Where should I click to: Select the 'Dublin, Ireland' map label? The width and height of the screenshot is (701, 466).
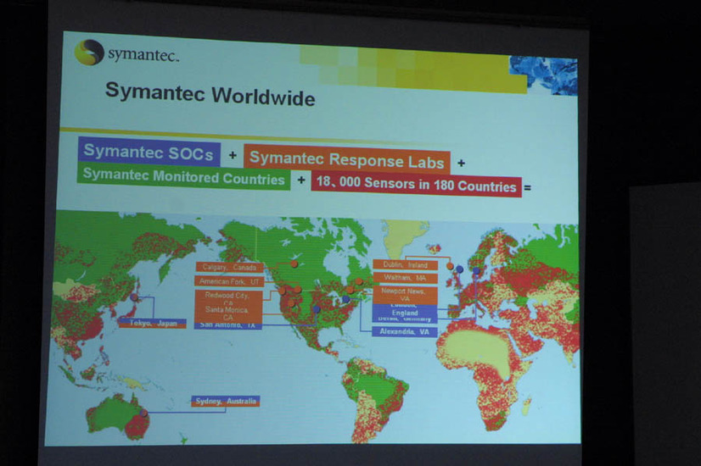pyautogui.click(x=405, y=264)
